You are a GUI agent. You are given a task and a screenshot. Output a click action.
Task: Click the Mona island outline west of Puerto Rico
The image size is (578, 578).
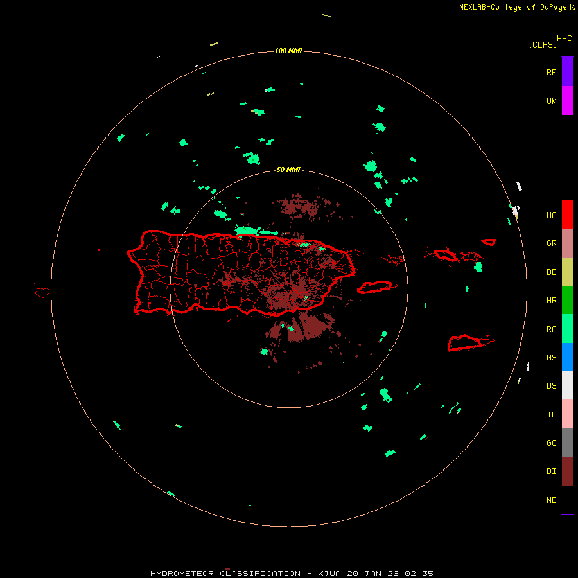42,293
